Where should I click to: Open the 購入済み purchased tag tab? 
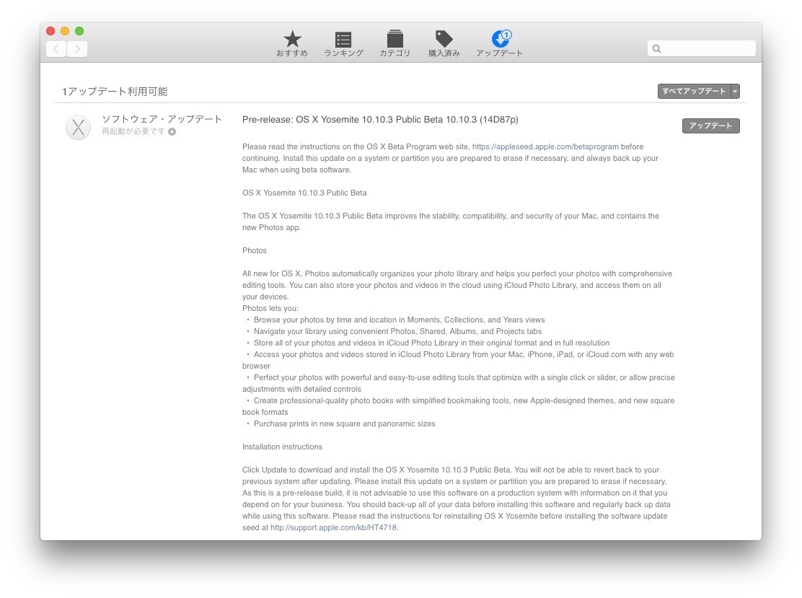[x=444, y=43]
